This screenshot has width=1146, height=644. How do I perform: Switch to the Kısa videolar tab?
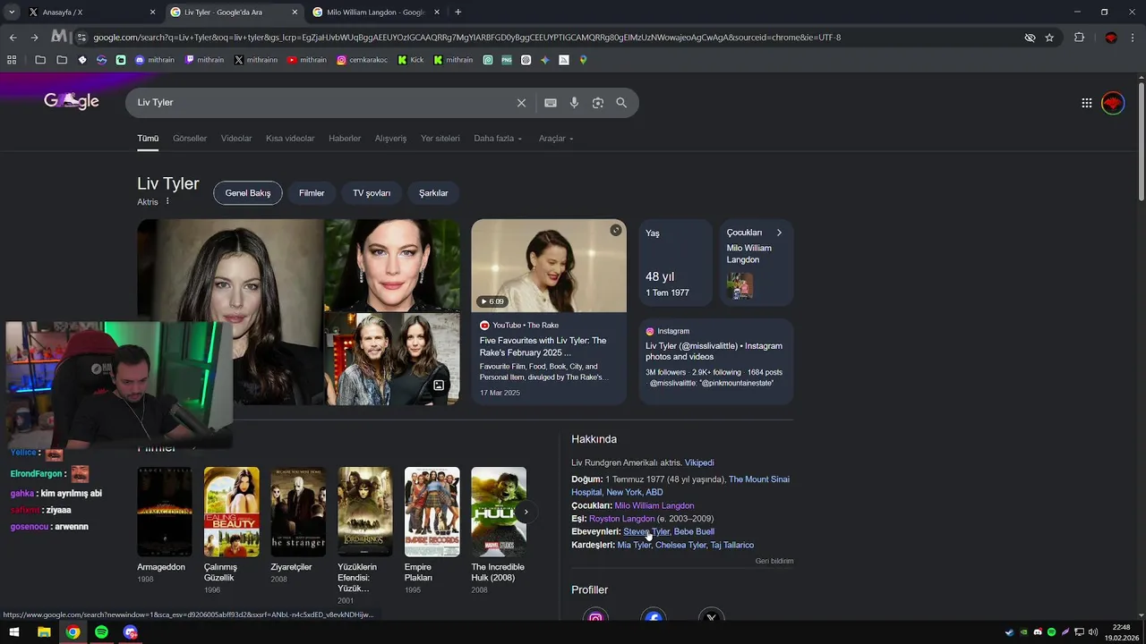click(x=290, y=139)
